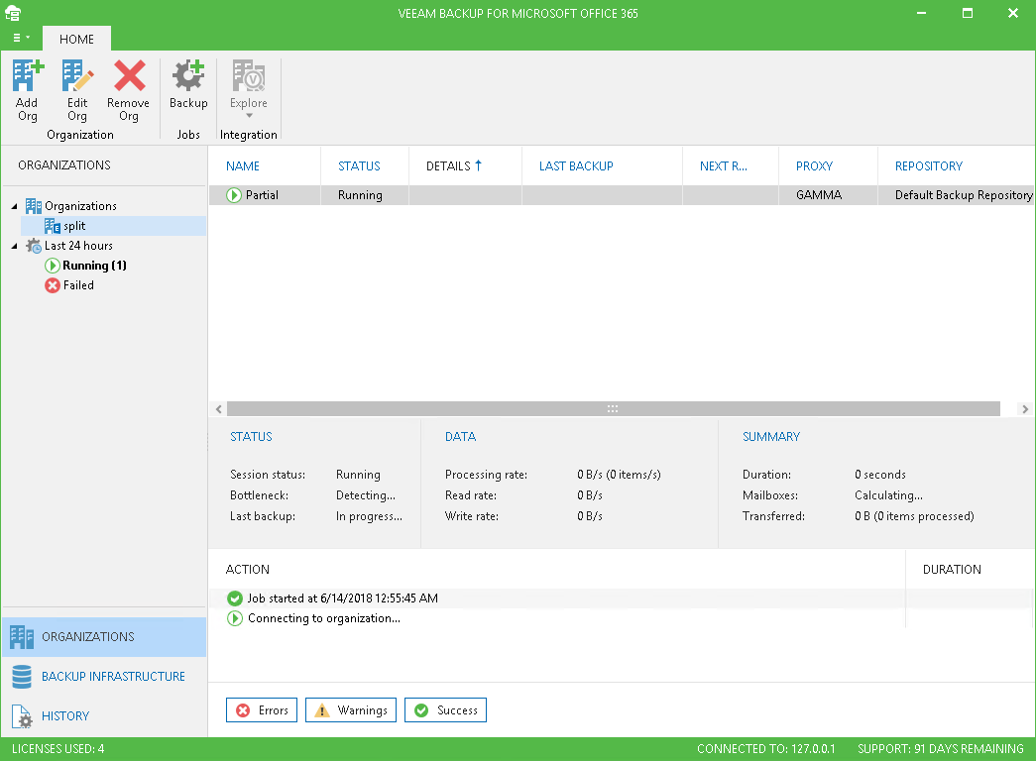The image size is (1036, 761).
Task: Click SUPPORT: 91 DAYS REMAINING text
Action: tap(940, 749)
